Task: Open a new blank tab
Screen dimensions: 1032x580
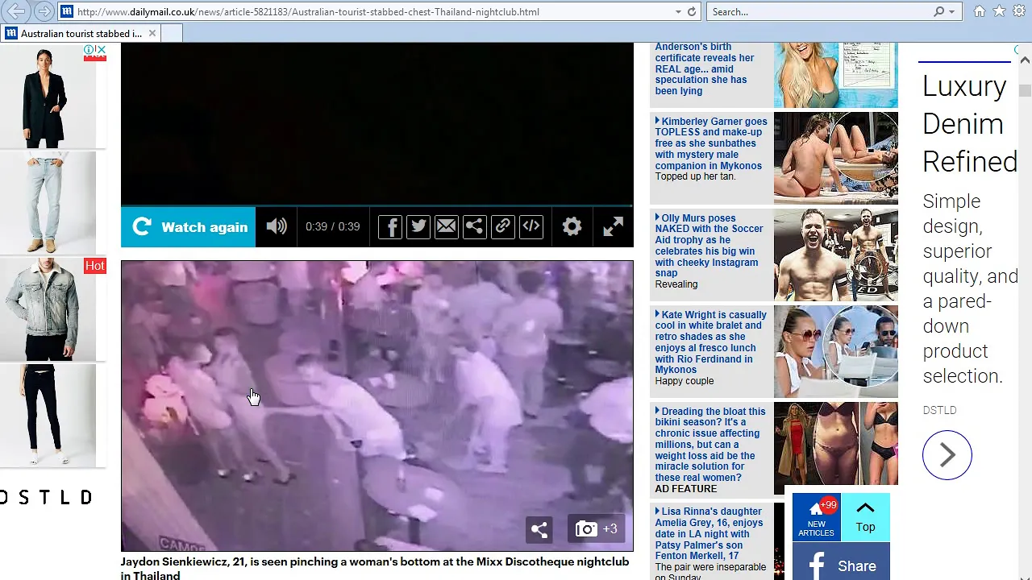Action: coord(171,33)
